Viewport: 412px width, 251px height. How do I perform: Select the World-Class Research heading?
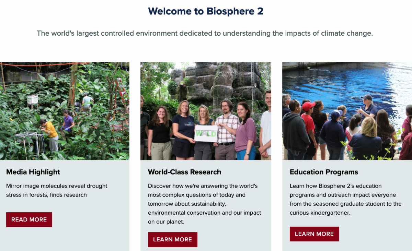184,172
